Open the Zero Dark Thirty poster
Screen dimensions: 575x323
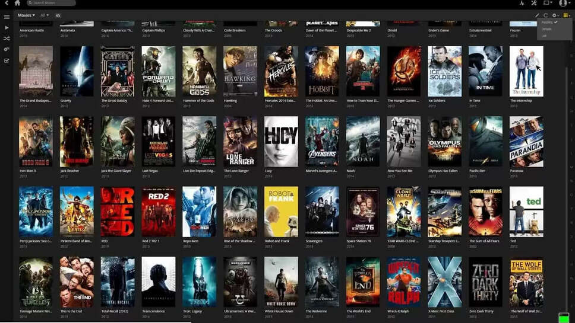pyautogui.click(x=485, y=282)
